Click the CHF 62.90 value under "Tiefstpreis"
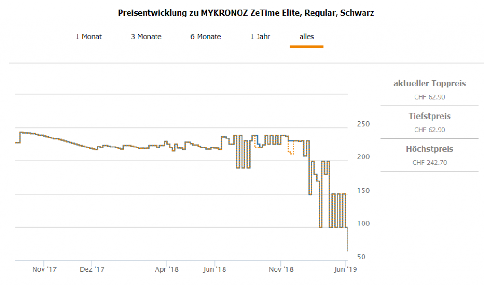 [x=429, y=130]
